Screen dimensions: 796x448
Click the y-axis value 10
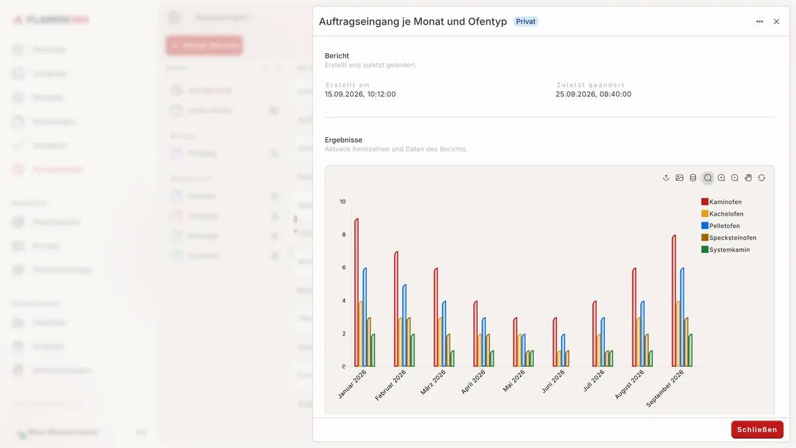342,202
